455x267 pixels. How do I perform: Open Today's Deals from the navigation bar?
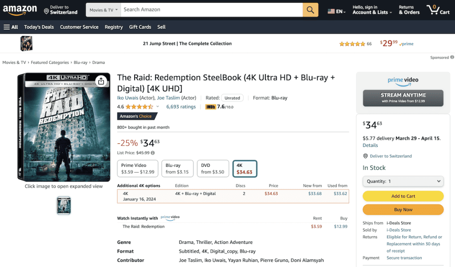click(39, 27)
